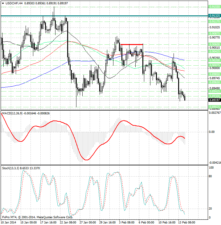Click the 27 Jan 00:00 time label
The image size is (221, 225).
pyautogui.click(x=88, y=223)
